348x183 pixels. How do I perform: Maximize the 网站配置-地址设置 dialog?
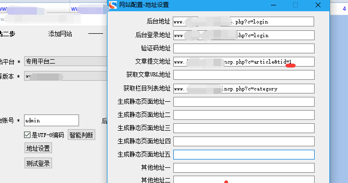(x=295, y=5)
